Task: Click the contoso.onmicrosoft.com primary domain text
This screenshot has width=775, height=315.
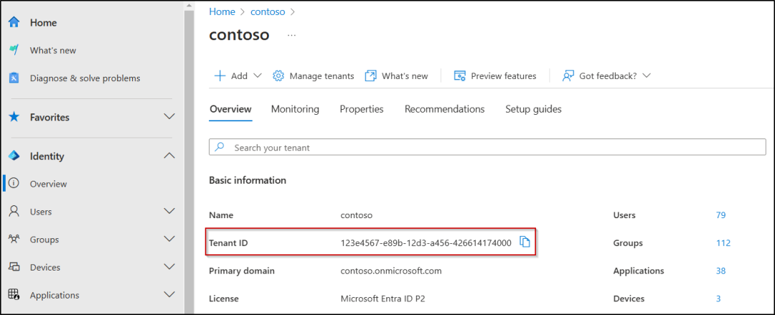Action: 391,271
